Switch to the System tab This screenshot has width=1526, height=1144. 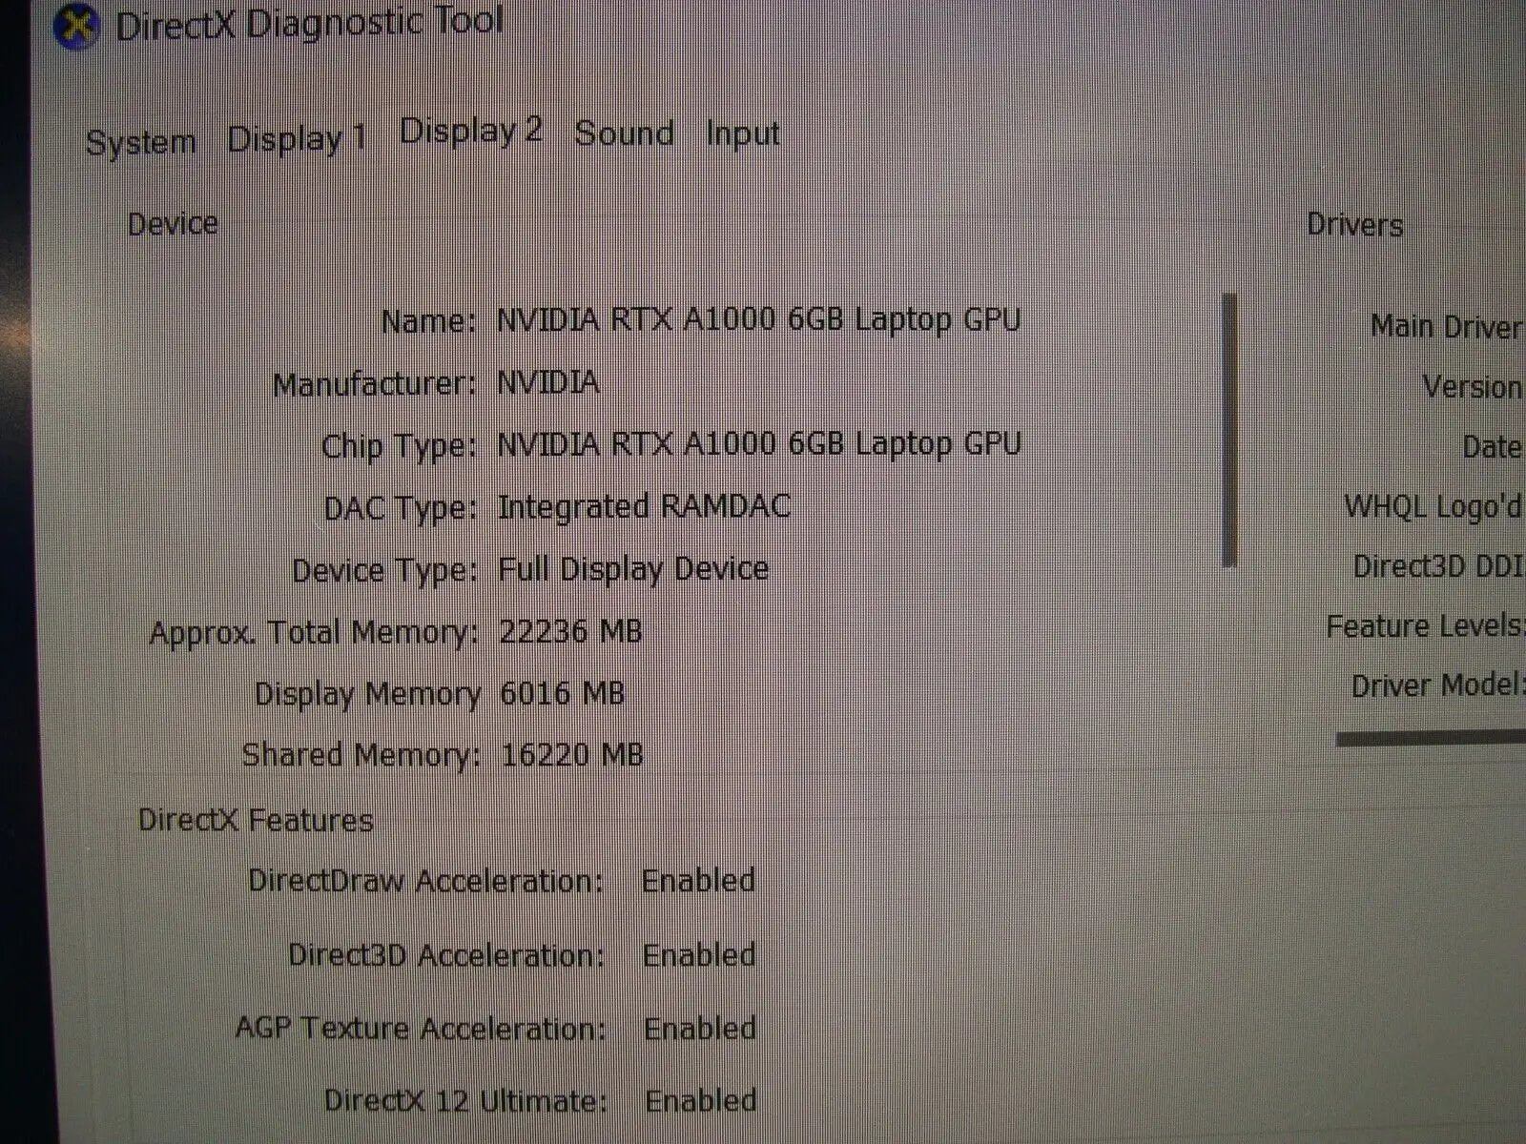(141, 142)
